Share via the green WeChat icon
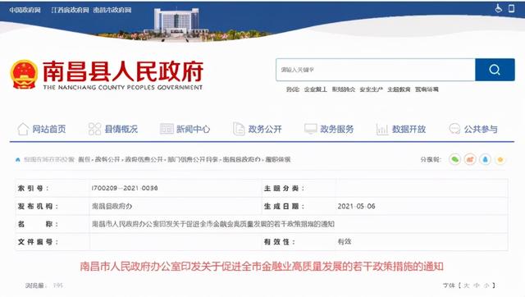 [454, 160]
